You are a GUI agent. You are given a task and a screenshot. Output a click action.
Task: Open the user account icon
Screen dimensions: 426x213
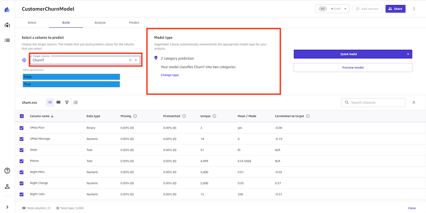[7, 187]
